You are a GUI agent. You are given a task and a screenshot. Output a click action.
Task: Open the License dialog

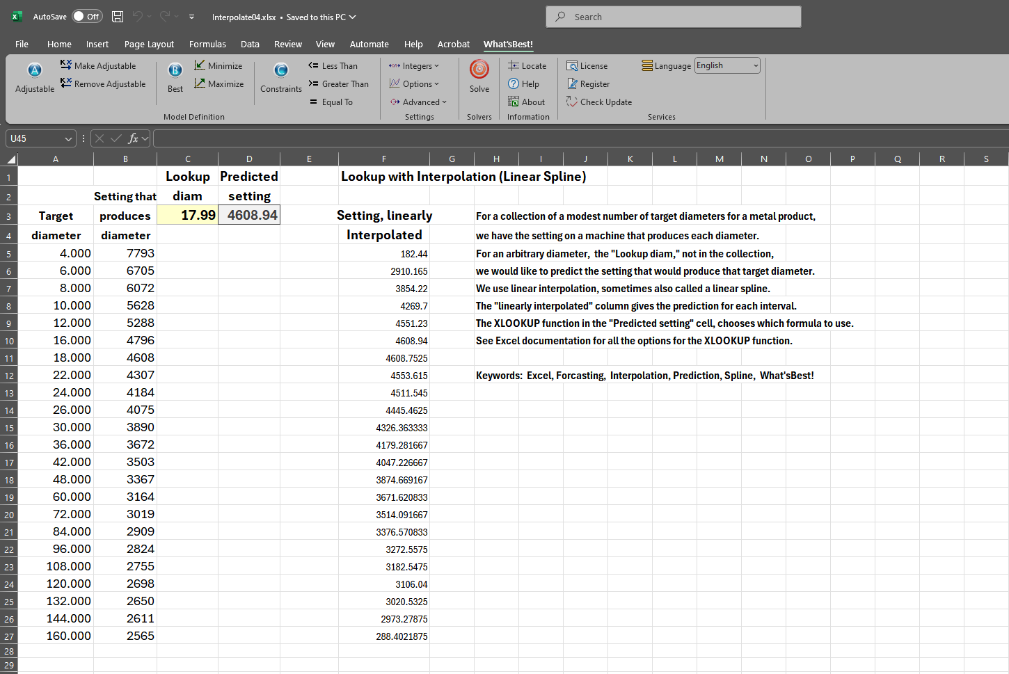587,65
